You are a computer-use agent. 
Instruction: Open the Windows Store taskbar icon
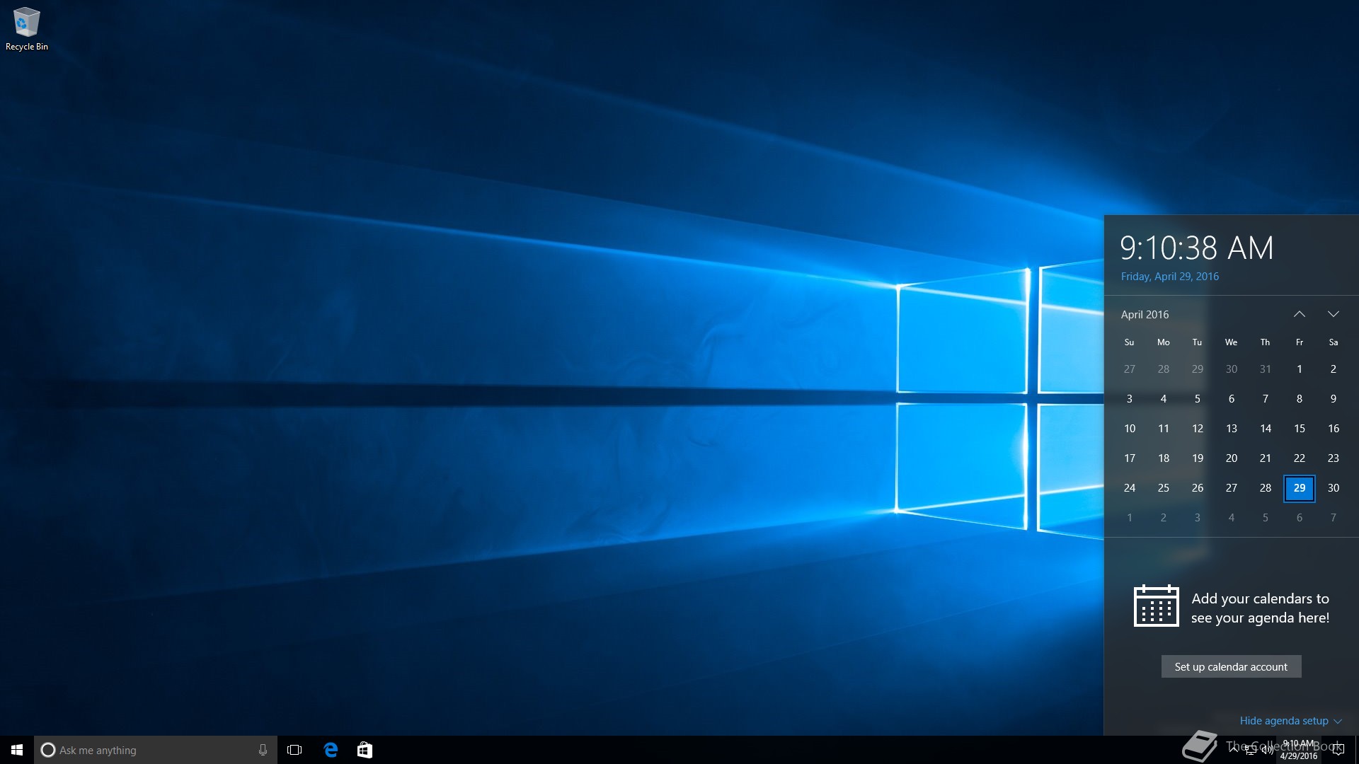pos(365,750)
